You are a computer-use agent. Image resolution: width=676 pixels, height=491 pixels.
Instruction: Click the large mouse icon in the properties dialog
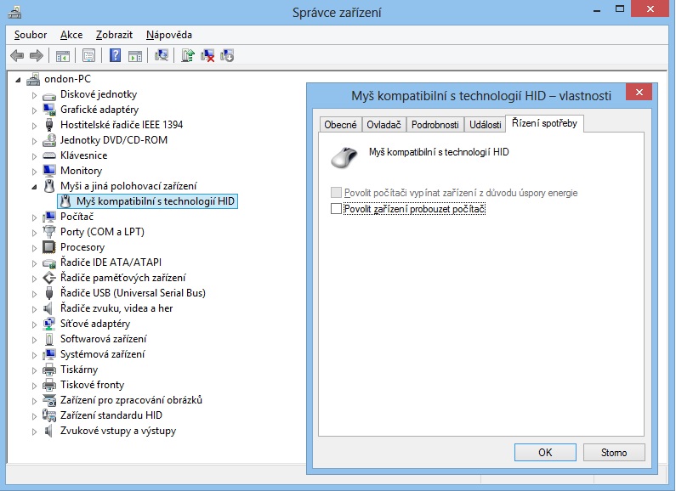344,157
